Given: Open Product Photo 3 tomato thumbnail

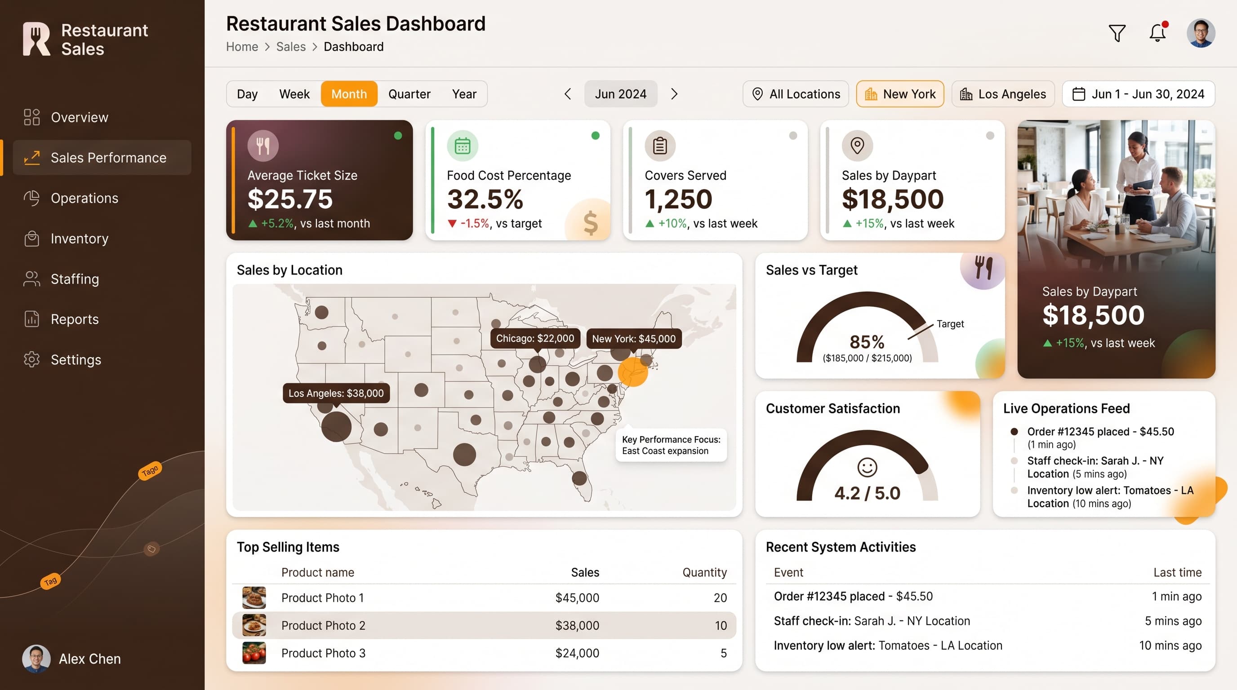Looking at the screenshot, I should 254,653.
